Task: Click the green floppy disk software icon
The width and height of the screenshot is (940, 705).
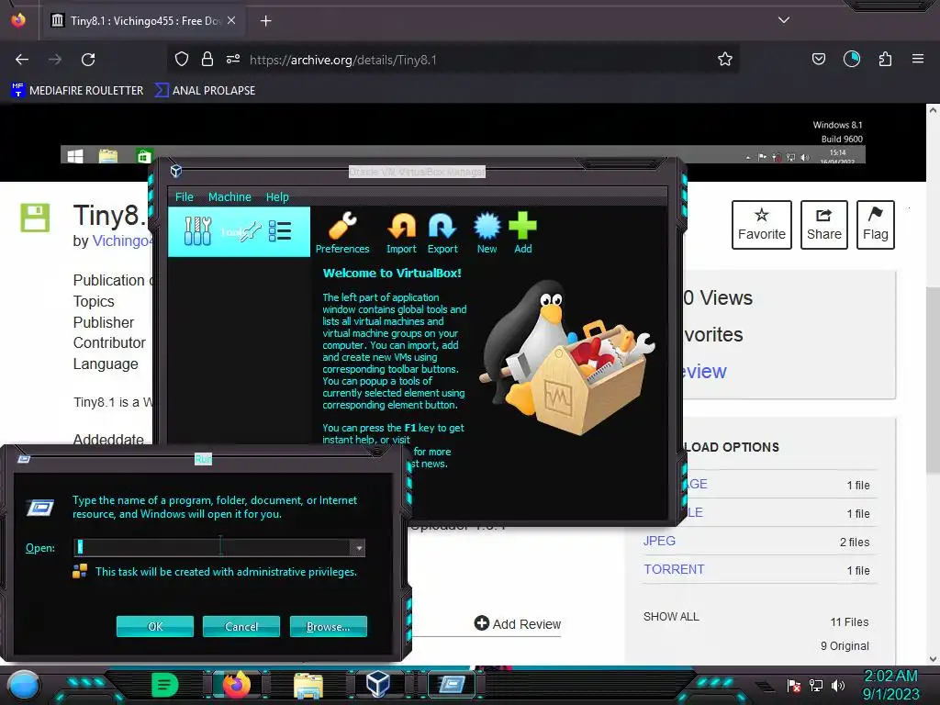Action: pyautogui.click(x=35, y=217)
